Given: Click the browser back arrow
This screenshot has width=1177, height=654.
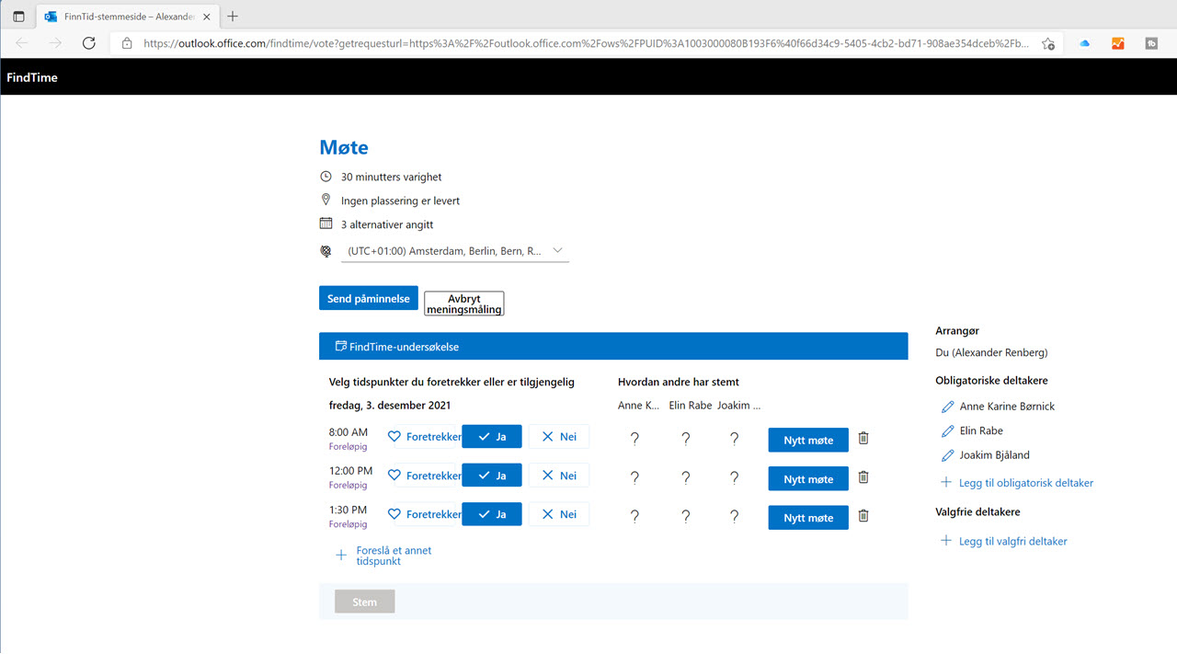Looking at the screenshot, I should (22, 43).
